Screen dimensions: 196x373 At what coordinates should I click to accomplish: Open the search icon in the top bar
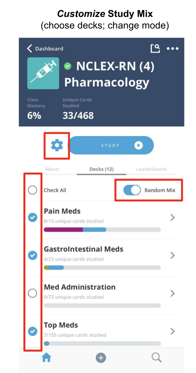click(156, 48)
